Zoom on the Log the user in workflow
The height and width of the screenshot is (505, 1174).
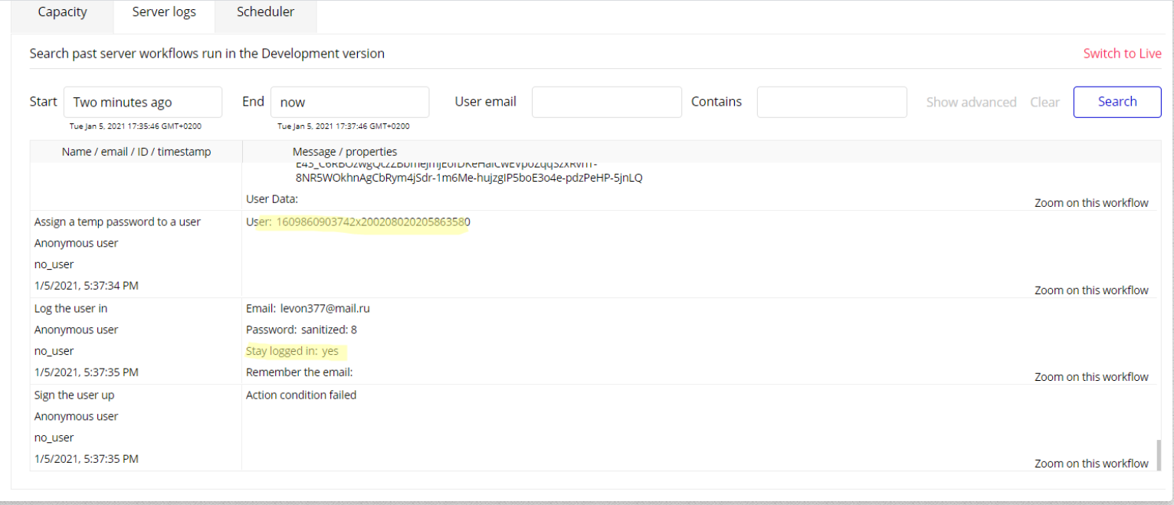point(1091,377)
